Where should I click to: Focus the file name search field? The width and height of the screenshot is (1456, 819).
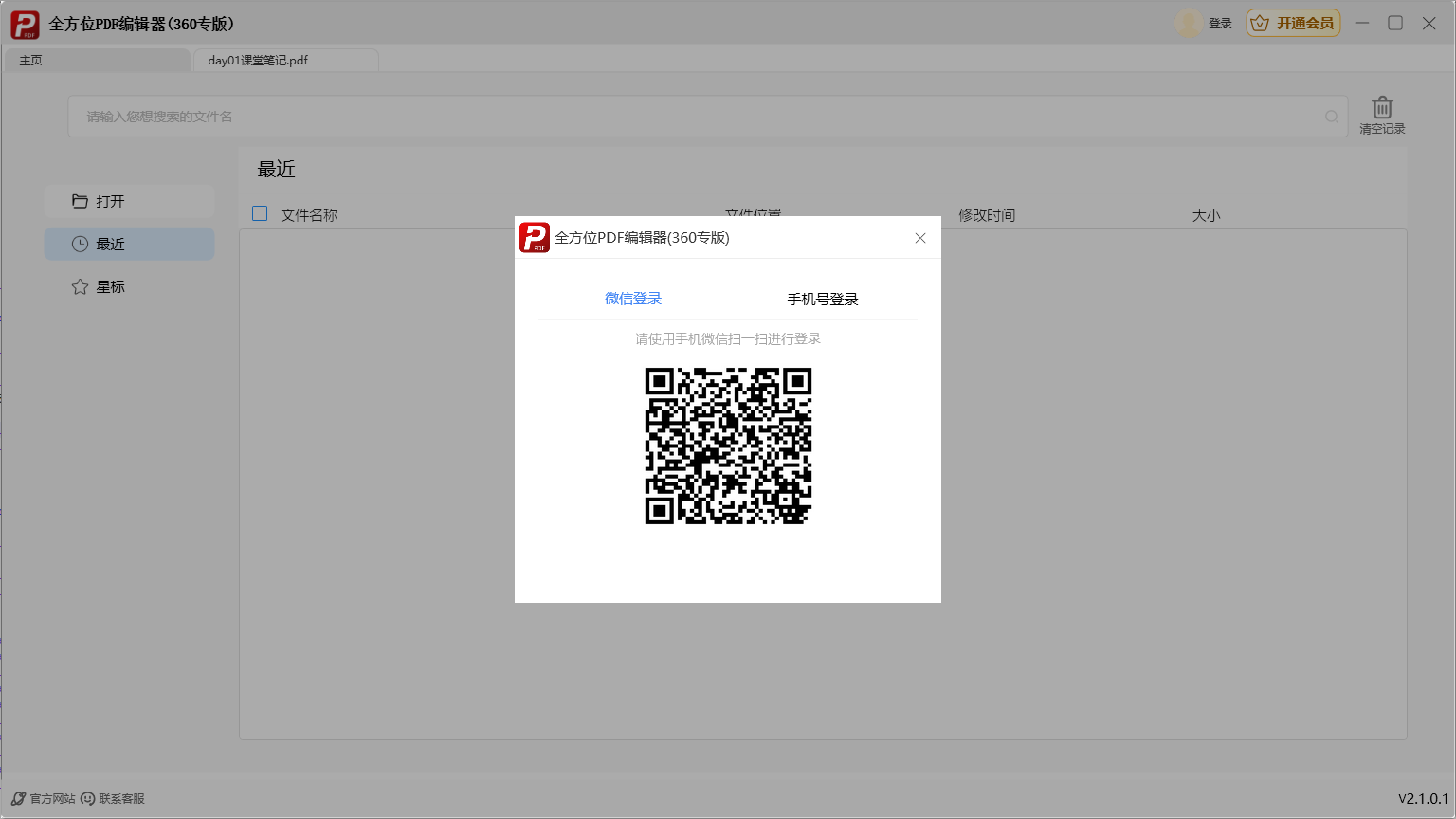coord(692,117)
